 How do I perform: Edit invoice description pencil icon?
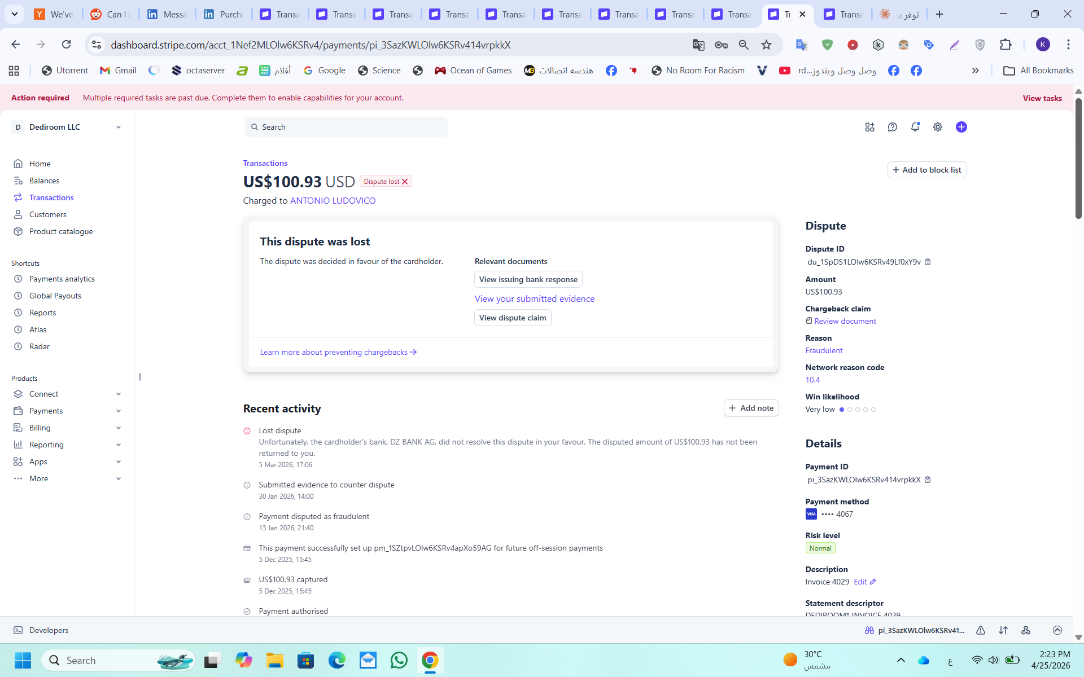[873, 582]
